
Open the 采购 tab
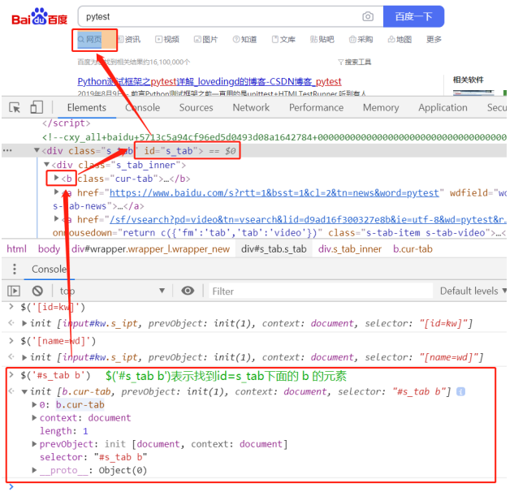coord(361,40)
